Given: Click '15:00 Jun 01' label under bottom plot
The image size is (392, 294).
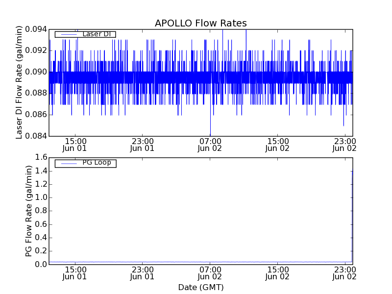Looking at the screenshot, I should point(74,273).
